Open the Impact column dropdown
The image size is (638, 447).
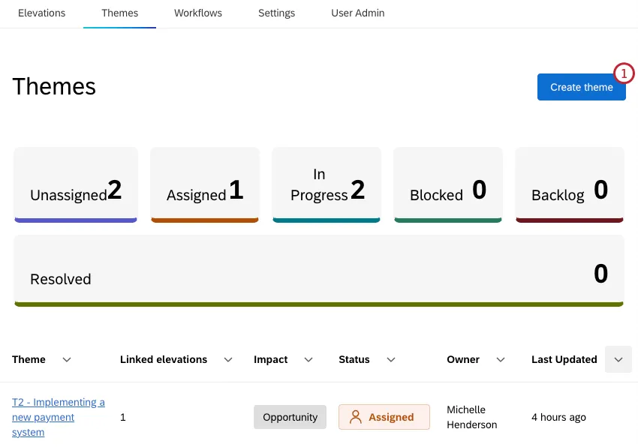(x=308, y=359)
